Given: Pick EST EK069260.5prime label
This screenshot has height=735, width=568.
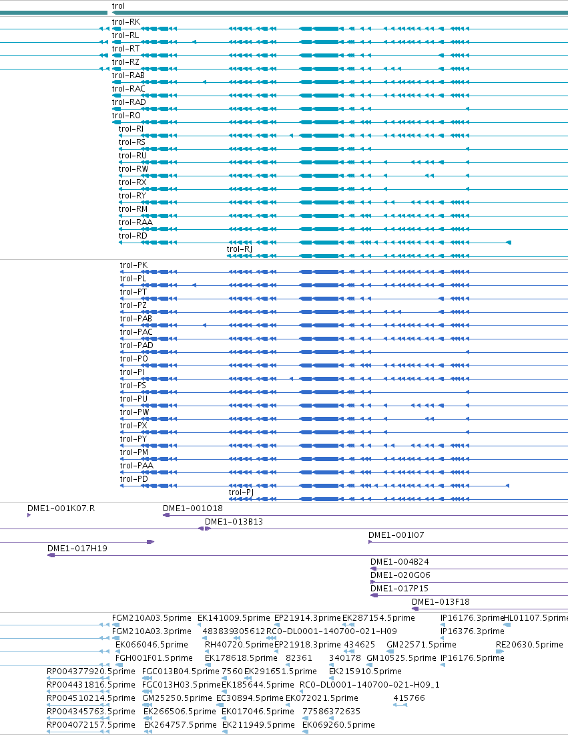Looking at the screenshot, I should (338, 725).
